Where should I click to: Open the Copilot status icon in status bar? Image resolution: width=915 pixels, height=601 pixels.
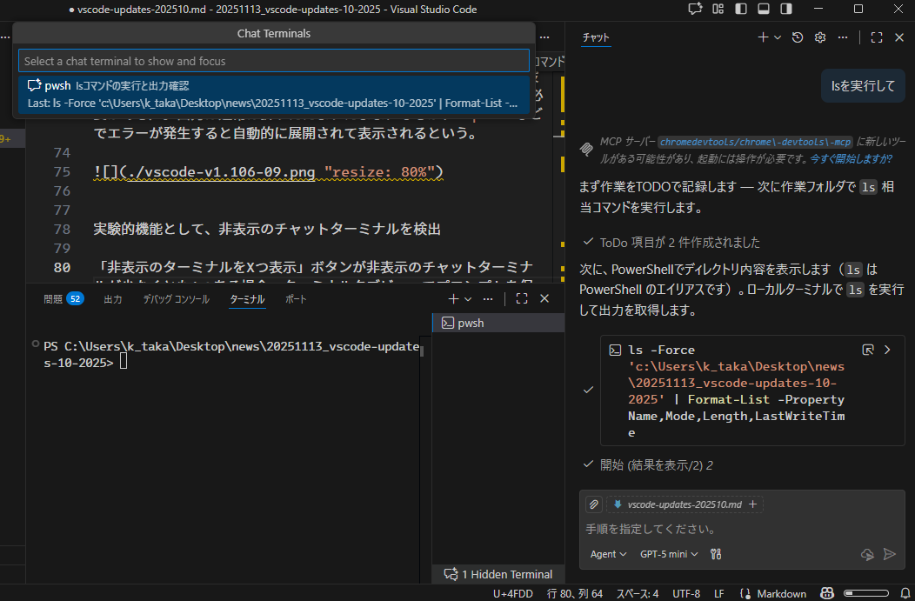[x=827, y=593]
